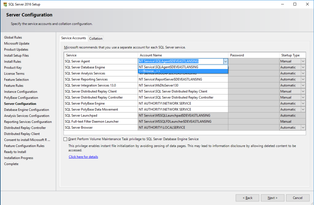Screen dimensions: 314x205
Task: Click Account Name dropdown arrow for SQL Server Agent
Action: pos(226,61)
